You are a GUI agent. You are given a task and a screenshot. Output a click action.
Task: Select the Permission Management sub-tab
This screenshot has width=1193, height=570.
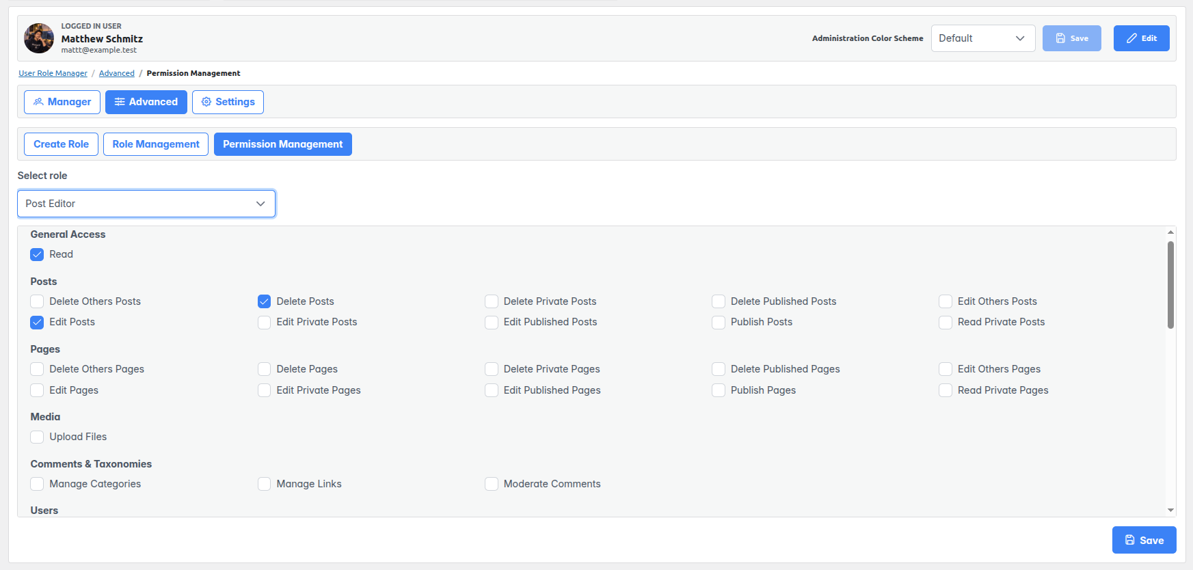pyautogui.click(x=283, y=144)
